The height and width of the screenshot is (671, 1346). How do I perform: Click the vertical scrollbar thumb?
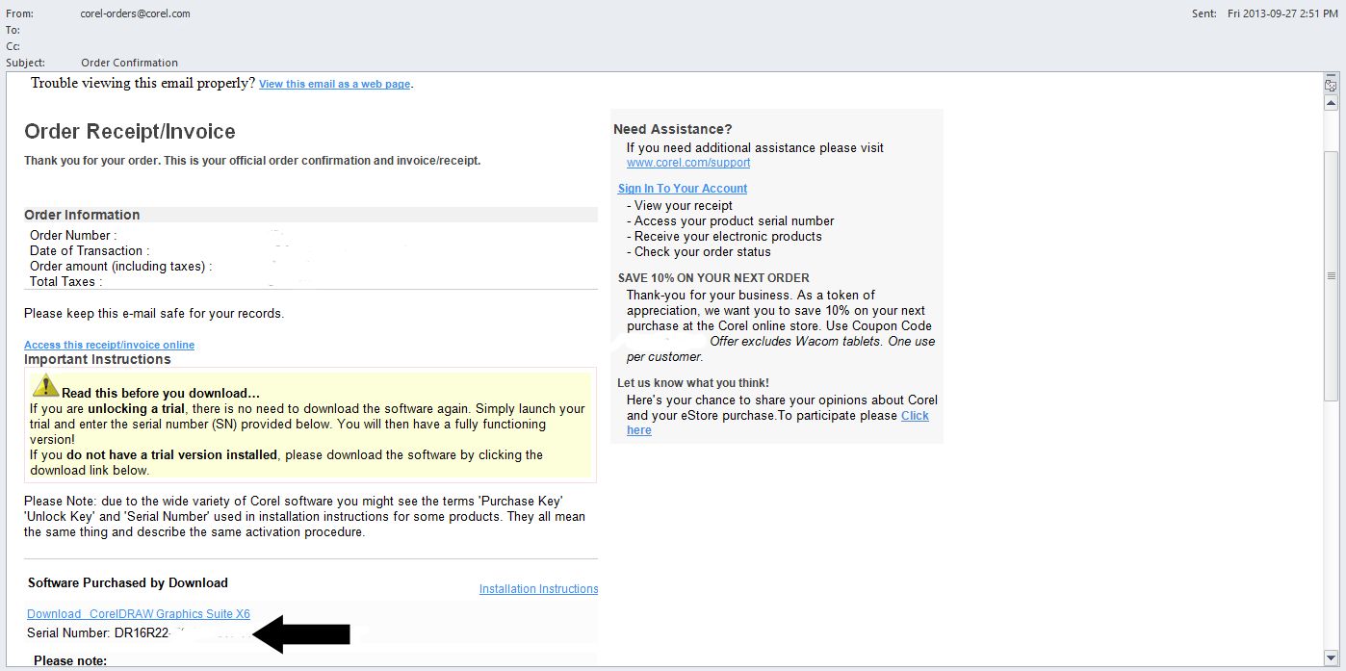tap(1331, 274)
